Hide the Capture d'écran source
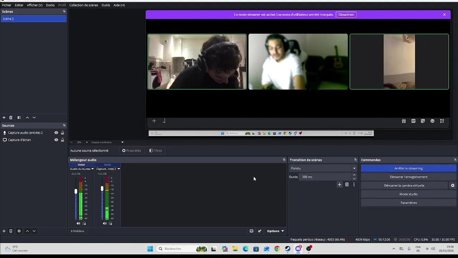 click(x=56, y=140)
